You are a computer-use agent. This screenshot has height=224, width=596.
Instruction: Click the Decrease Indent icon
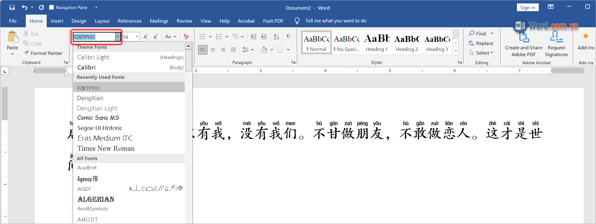(x=254, y=37)
